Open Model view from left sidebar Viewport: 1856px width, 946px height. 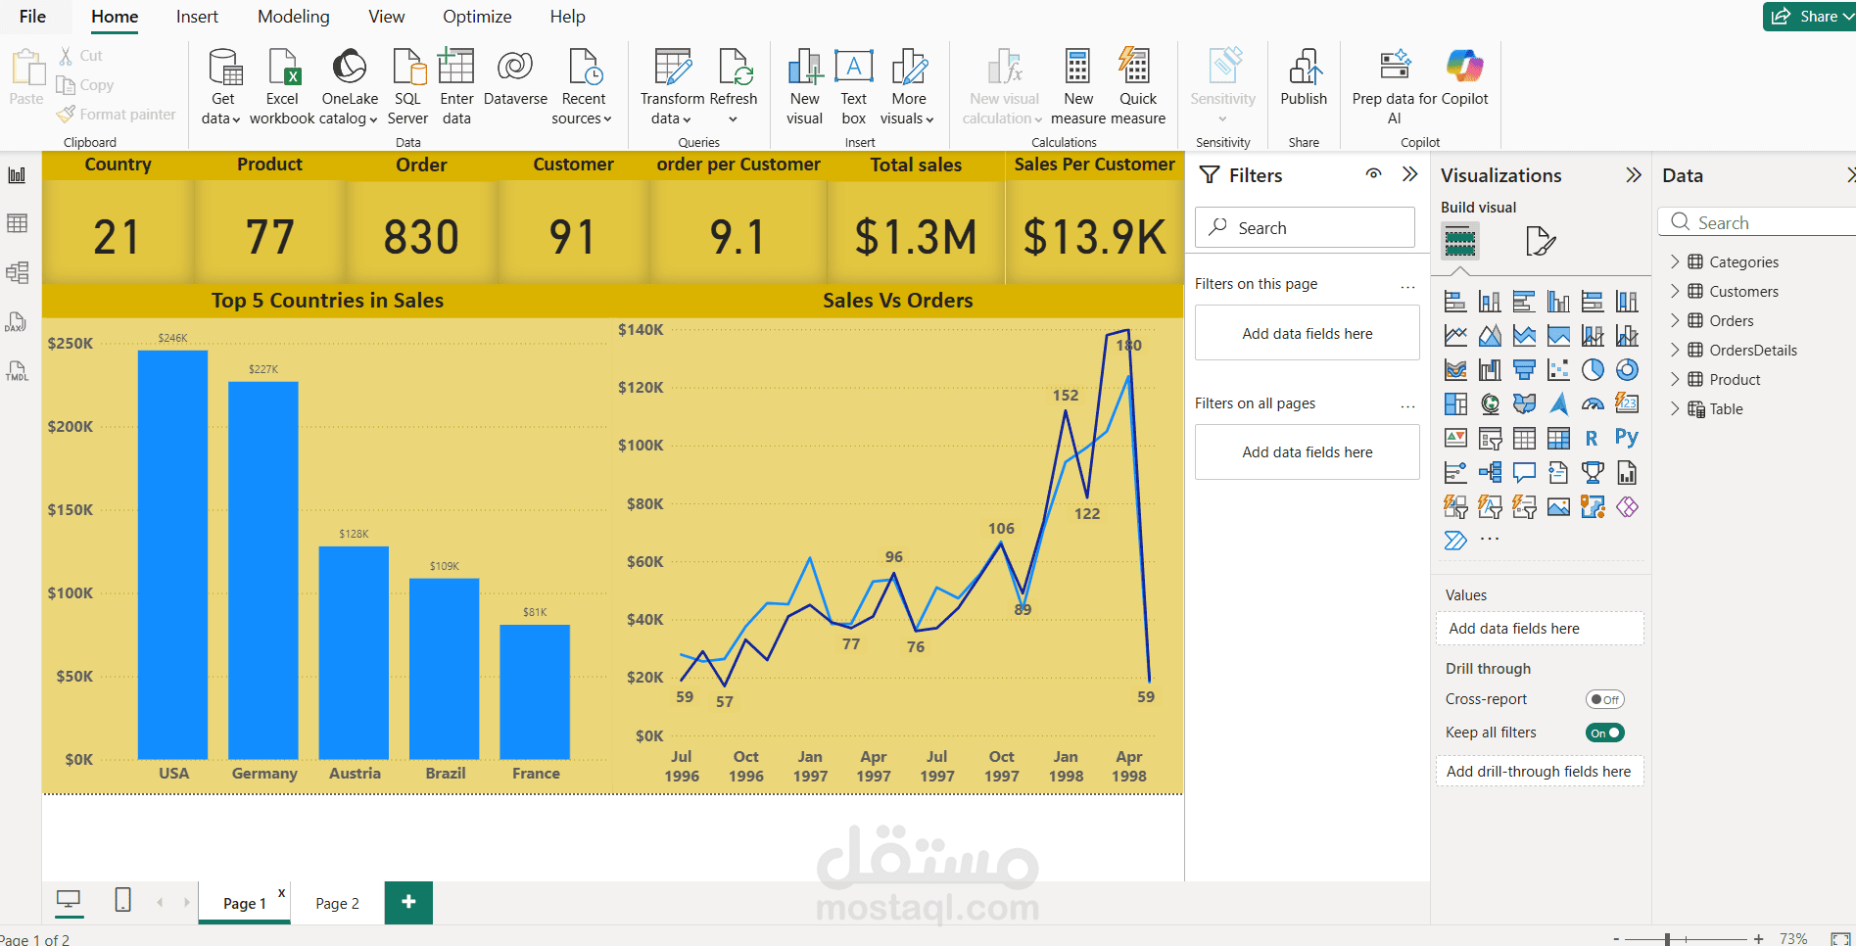click(17, 272)
